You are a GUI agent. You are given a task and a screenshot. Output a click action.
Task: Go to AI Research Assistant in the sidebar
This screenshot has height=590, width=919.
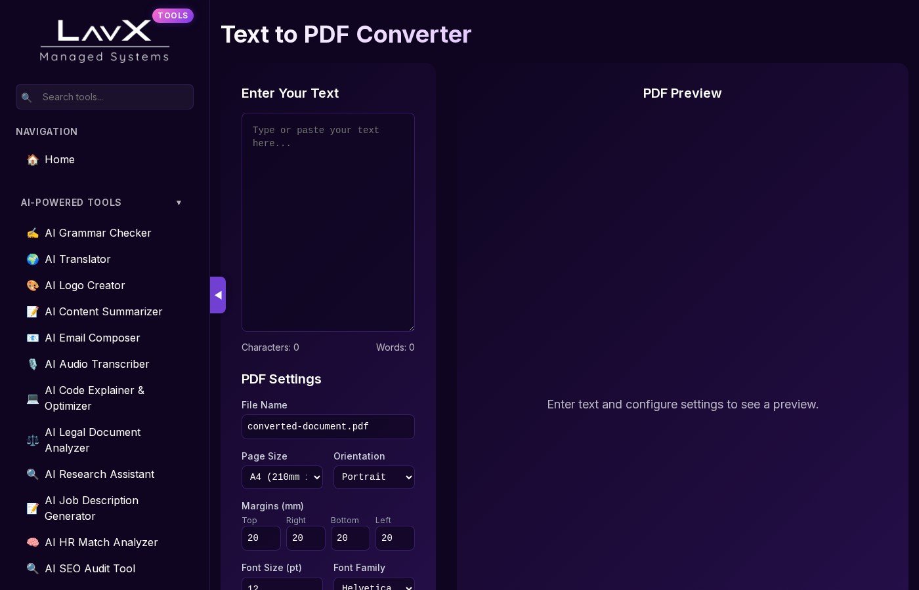tap(99, 475)
